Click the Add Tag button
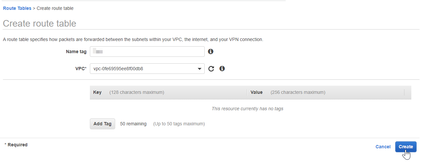Image resolution: width=432 pixels, height=167 pixels. pyautogui.click(x=102, y=124)
